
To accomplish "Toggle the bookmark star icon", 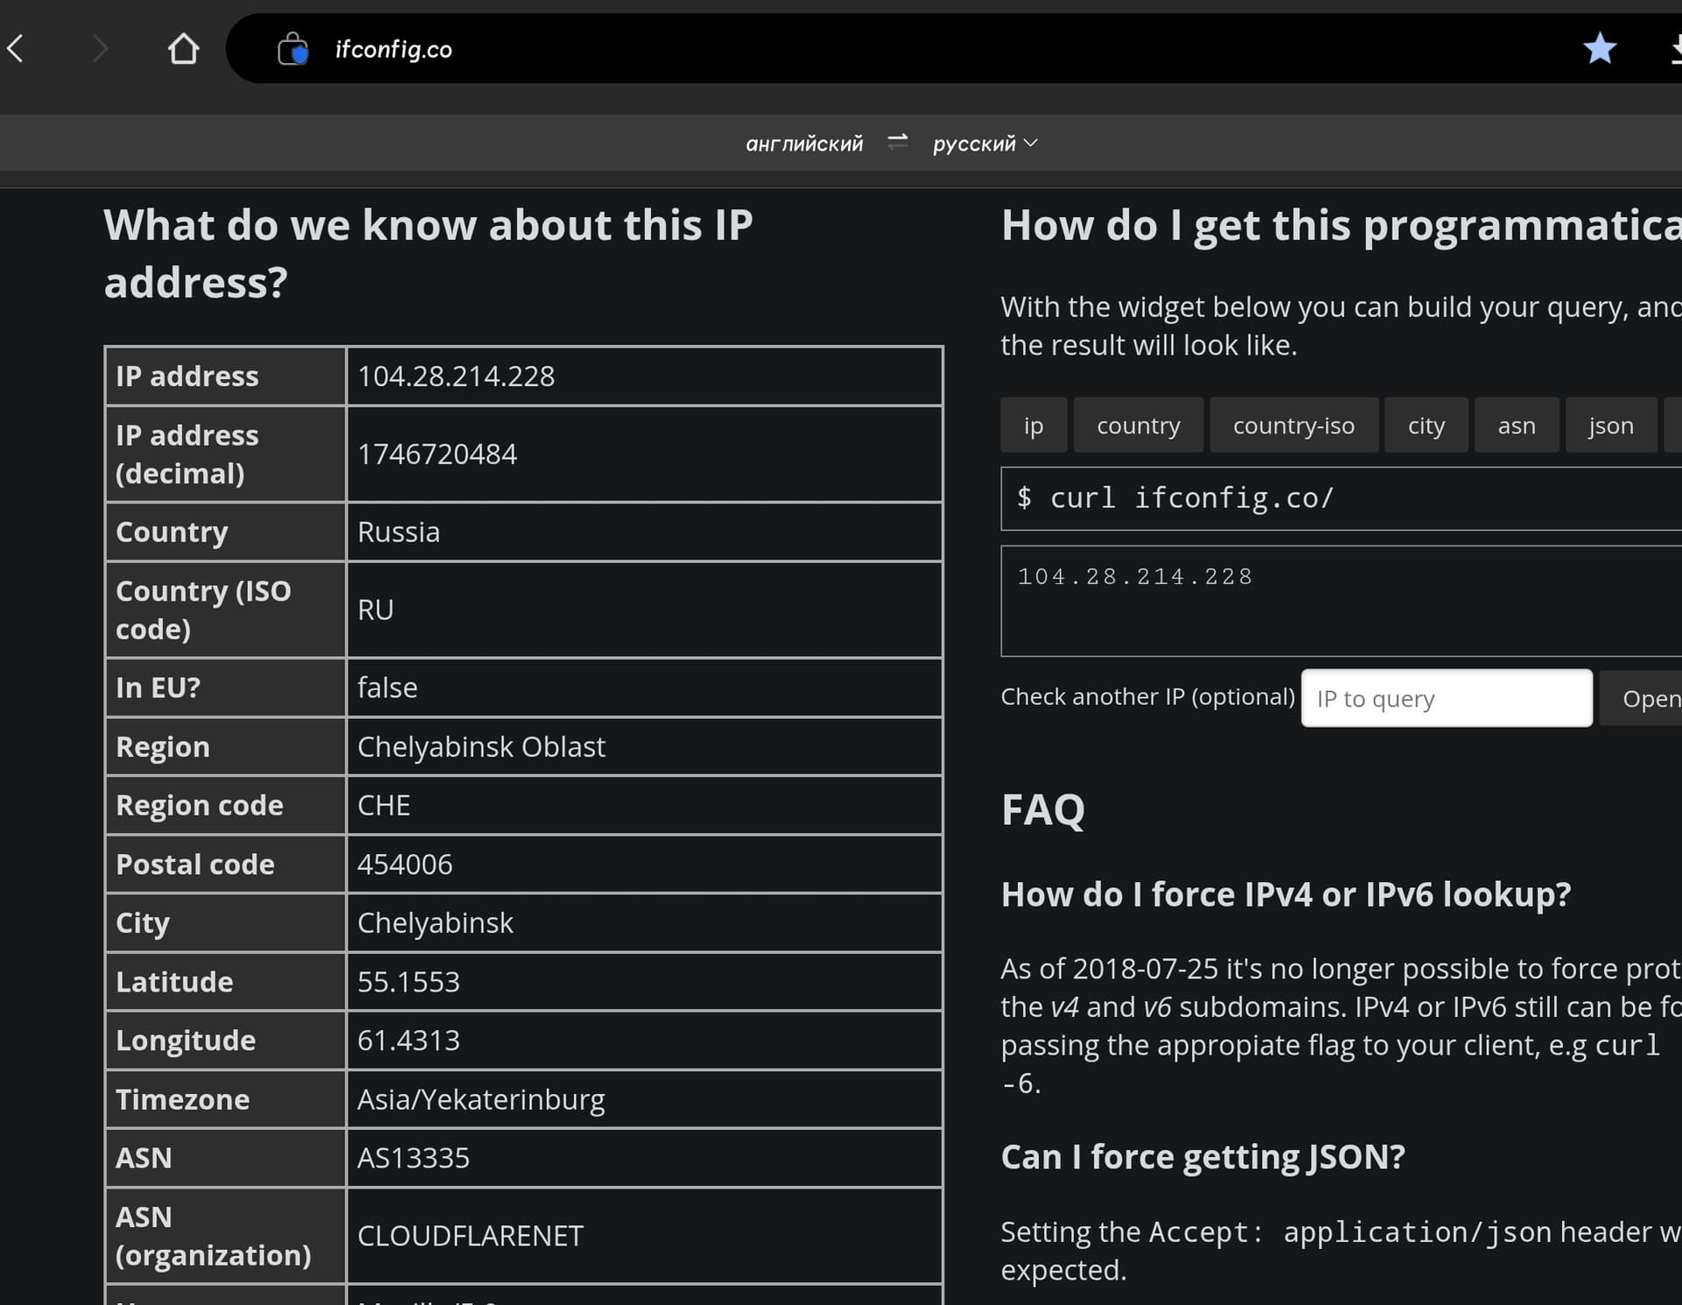I will 1600,49.
